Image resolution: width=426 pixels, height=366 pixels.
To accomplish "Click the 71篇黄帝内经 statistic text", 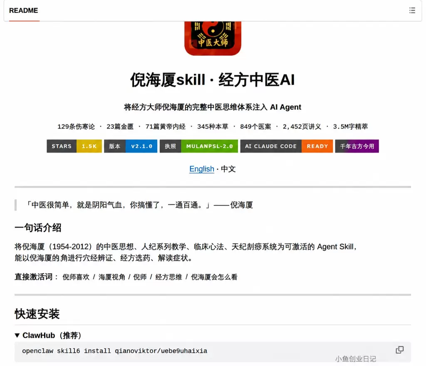I will click(166, 126).
